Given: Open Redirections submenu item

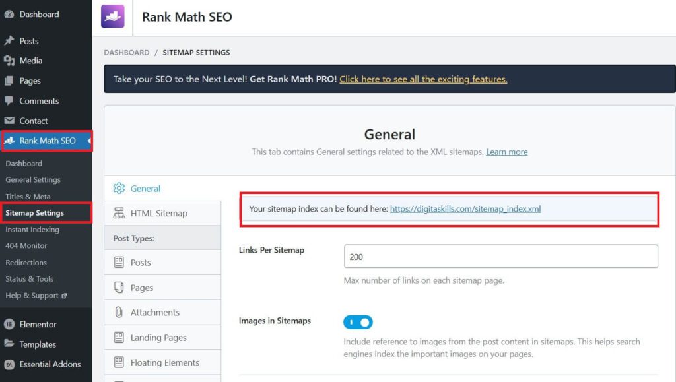Looking at the screenshot, I should 26,263.
